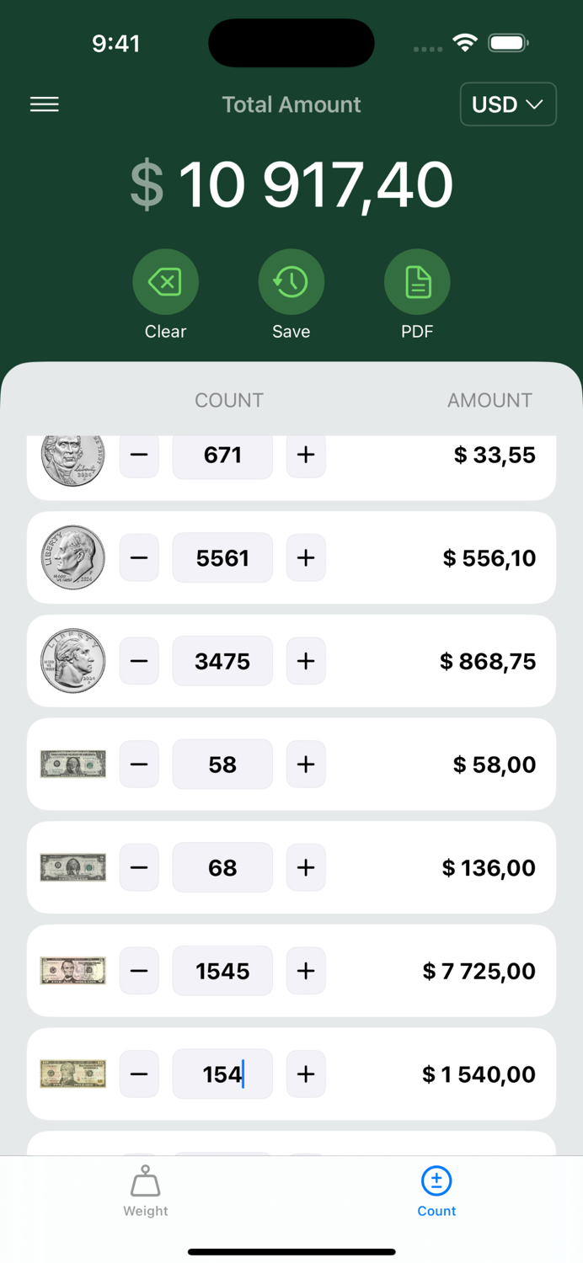This screenshot has height=1263, width=583.
Task: Tap the Save history icon
Action: click(x=291, y=281)
